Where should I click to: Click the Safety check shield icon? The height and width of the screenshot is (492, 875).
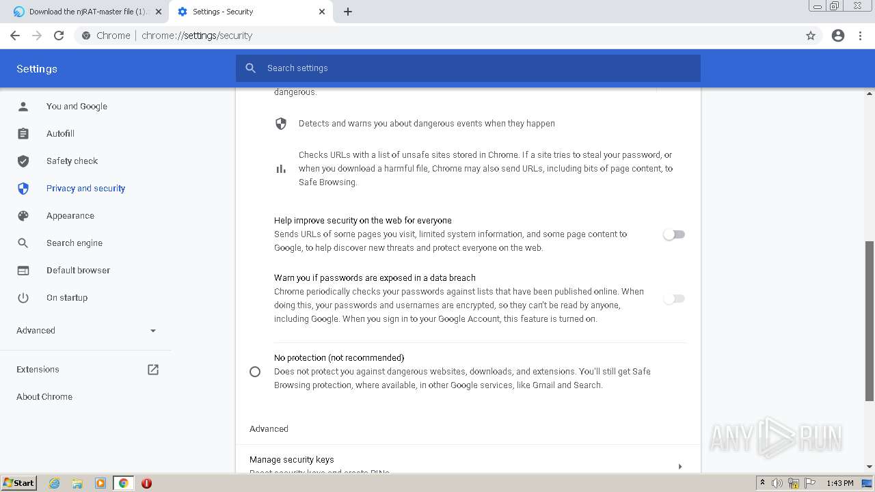click(23, 161)
